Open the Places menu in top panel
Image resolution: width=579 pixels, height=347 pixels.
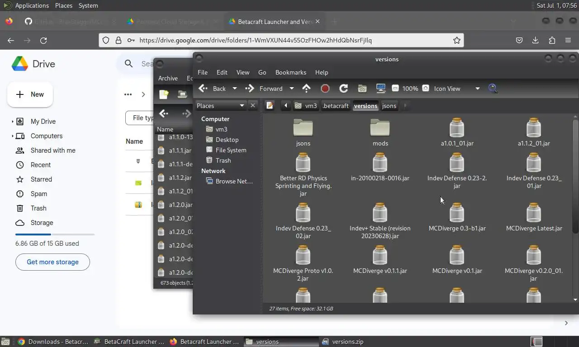tap(64, 5)
